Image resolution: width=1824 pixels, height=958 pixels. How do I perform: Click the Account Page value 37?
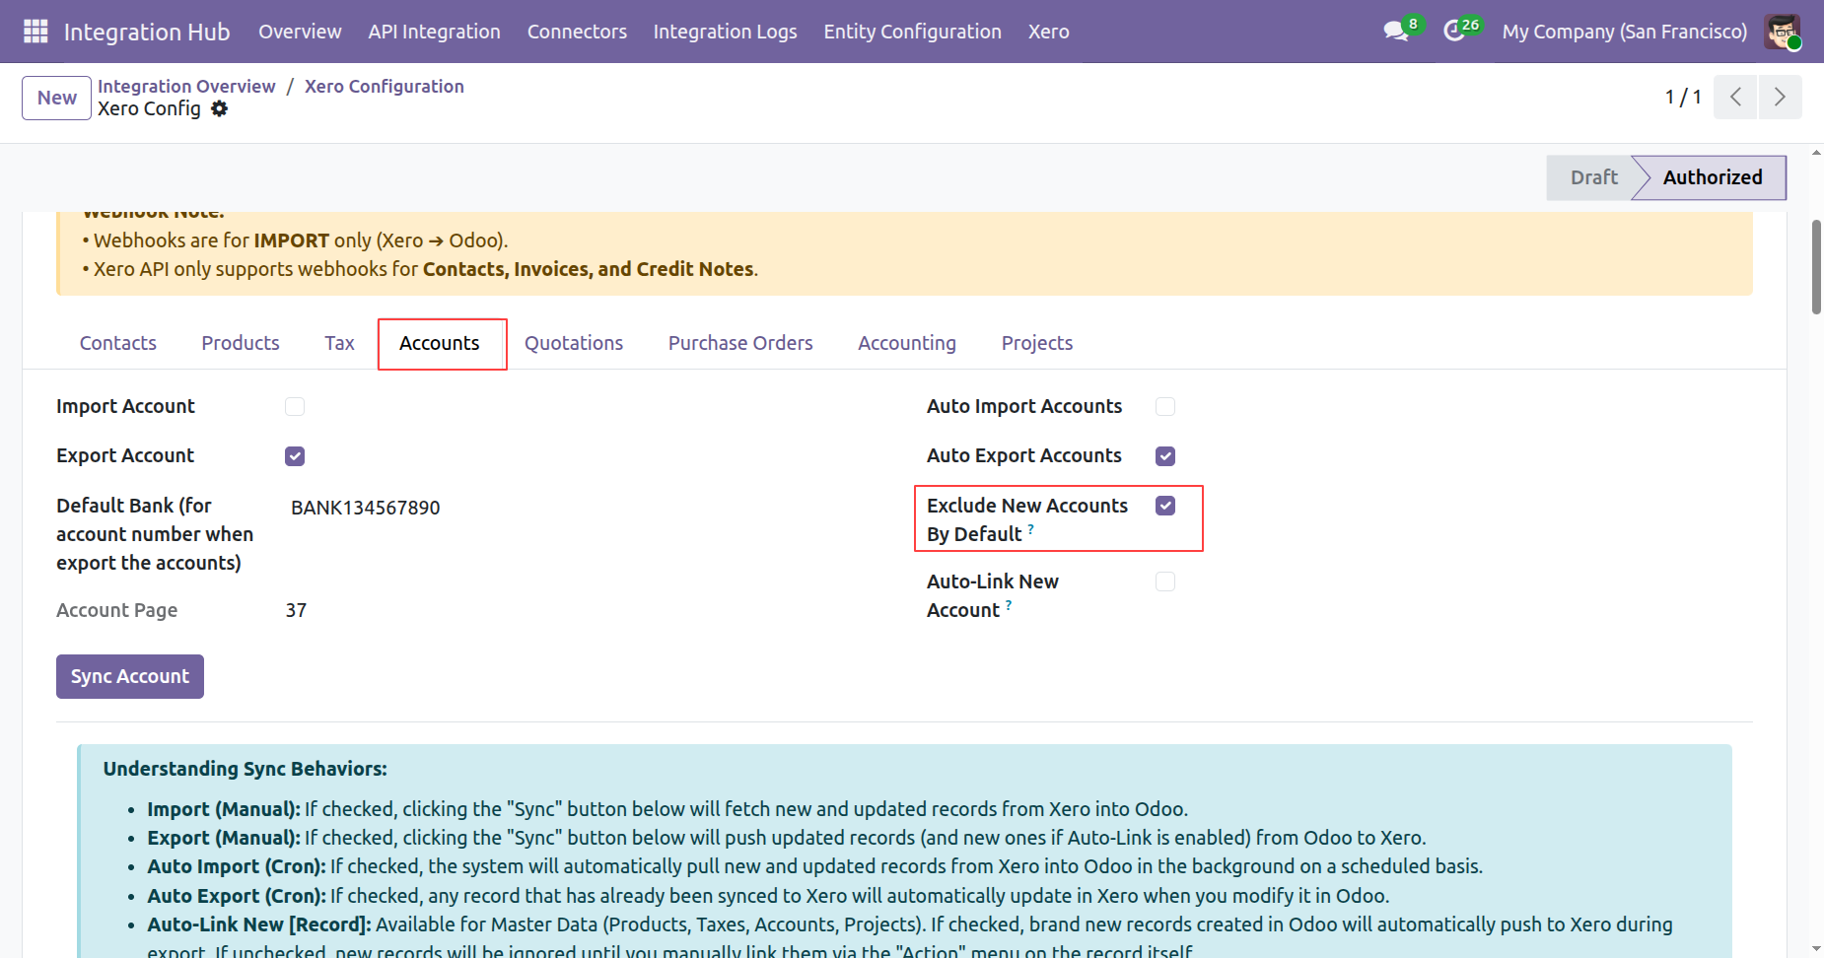pos(296,610)
